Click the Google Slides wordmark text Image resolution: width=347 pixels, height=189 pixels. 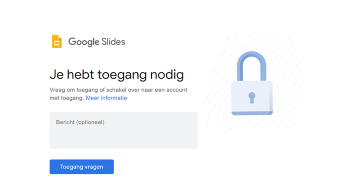(97, 42)
